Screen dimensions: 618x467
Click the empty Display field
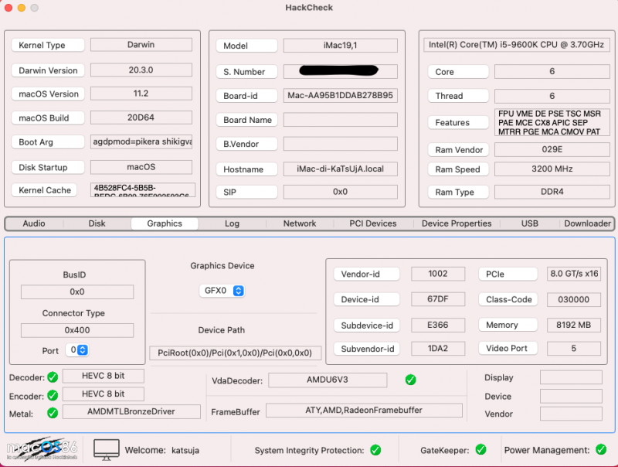[x=571, y=377]
